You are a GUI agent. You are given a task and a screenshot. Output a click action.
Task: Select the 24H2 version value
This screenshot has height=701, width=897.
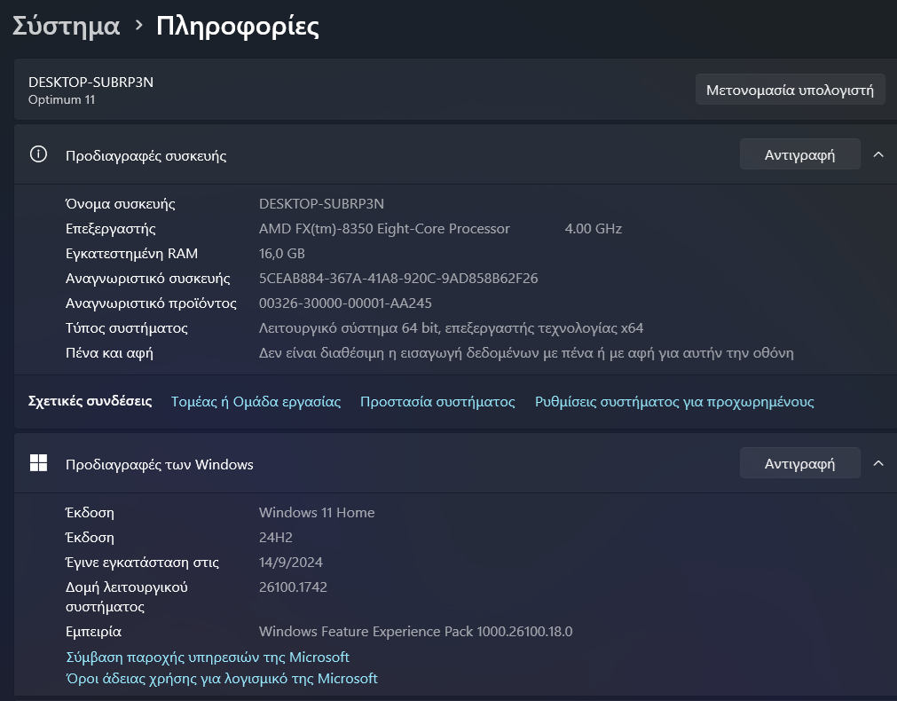coord(276,538)
